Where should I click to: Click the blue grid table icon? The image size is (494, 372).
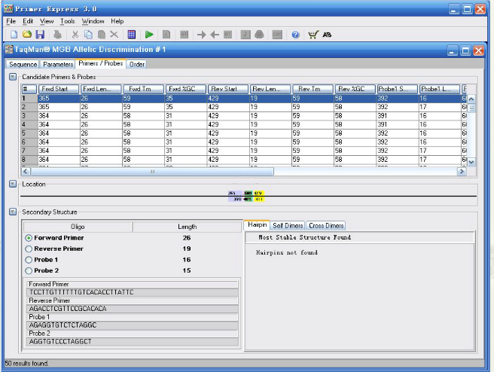pos(131,35)
